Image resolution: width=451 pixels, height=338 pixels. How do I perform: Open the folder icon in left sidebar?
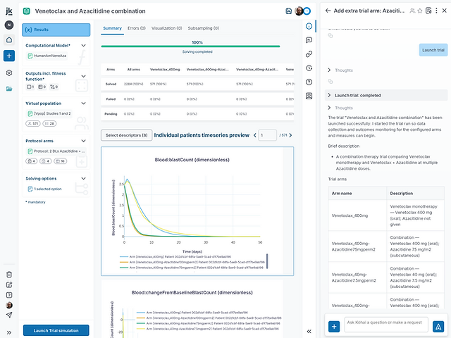coord(9,89)
